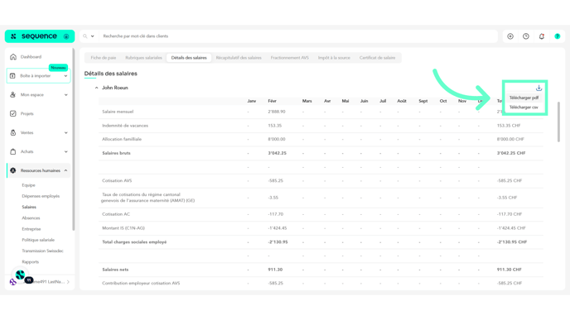Open the Entreprise submenu item
The height and width of the screenshot is (320, 570).
pyautogui.click(x=31, y=229)
